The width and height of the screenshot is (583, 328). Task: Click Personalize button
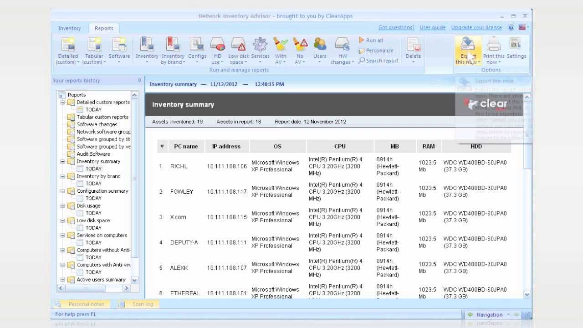pos(376,51)
